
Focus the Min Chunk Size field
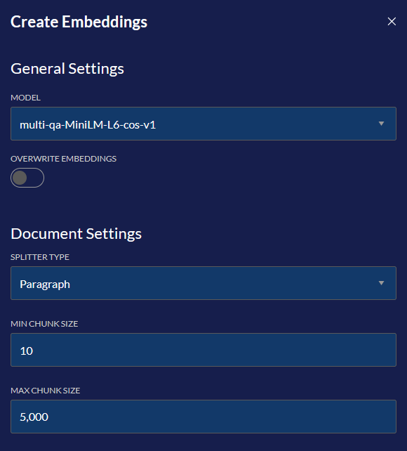pos(203,350)
